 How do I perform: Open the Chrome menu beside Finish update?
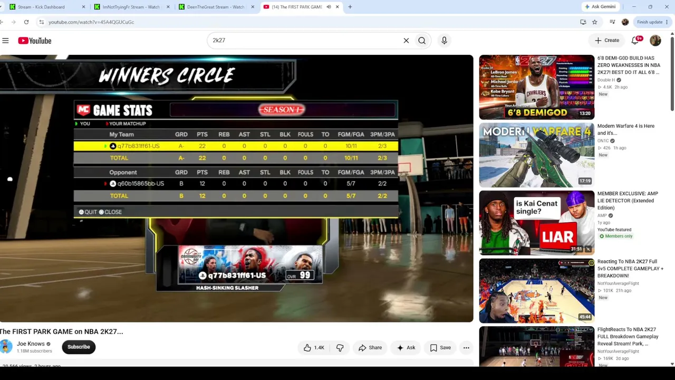coord(667,22)
